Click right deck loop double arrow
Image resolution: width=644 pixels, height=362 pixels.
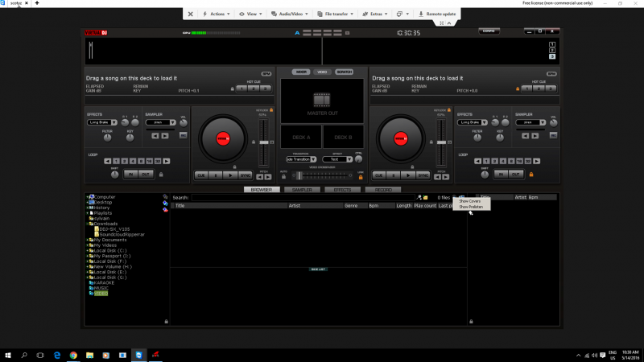[x=537, y=162]
